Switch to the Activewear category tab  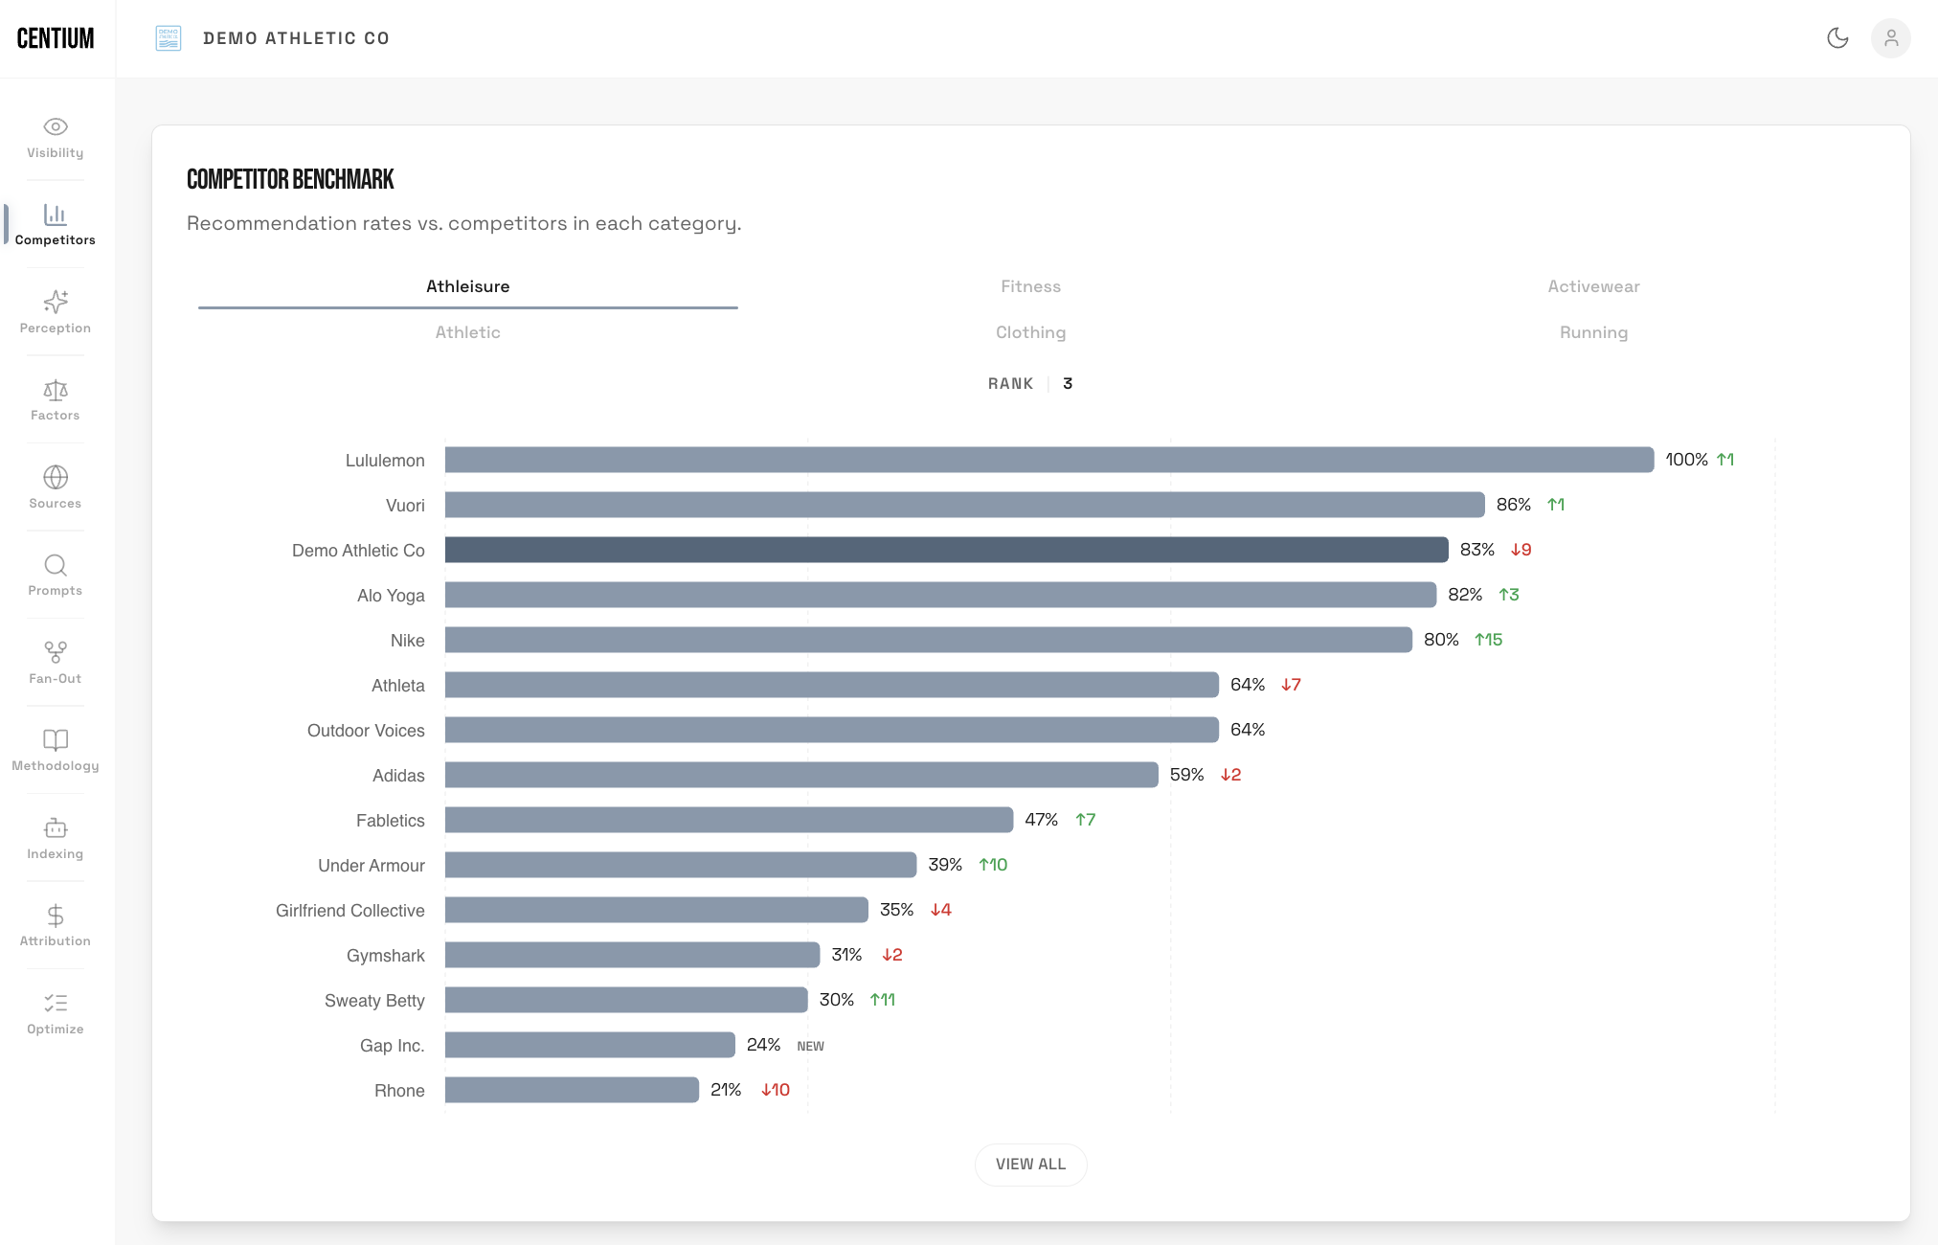(x=1593, y=286)
